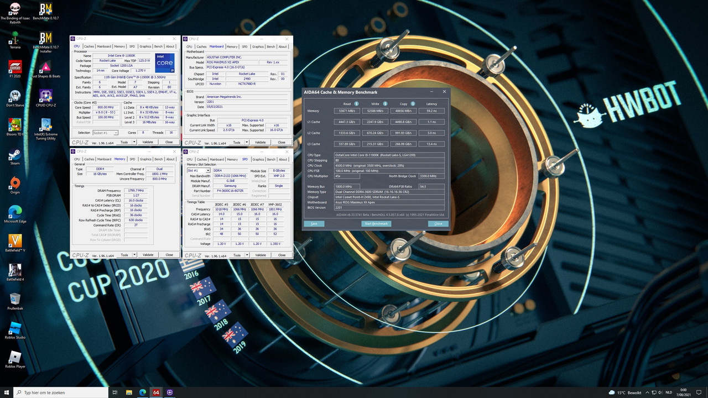Open Windows Start menu
This screenshot has width=708, height=398.
click(x=6, y=392)
